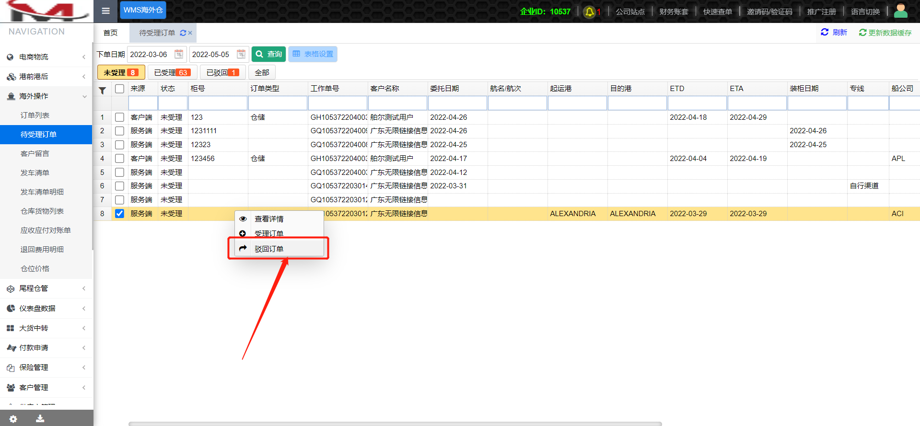Click the download icon in sidebar footer
Screen dimensions: 920x426
click(40, 419)
